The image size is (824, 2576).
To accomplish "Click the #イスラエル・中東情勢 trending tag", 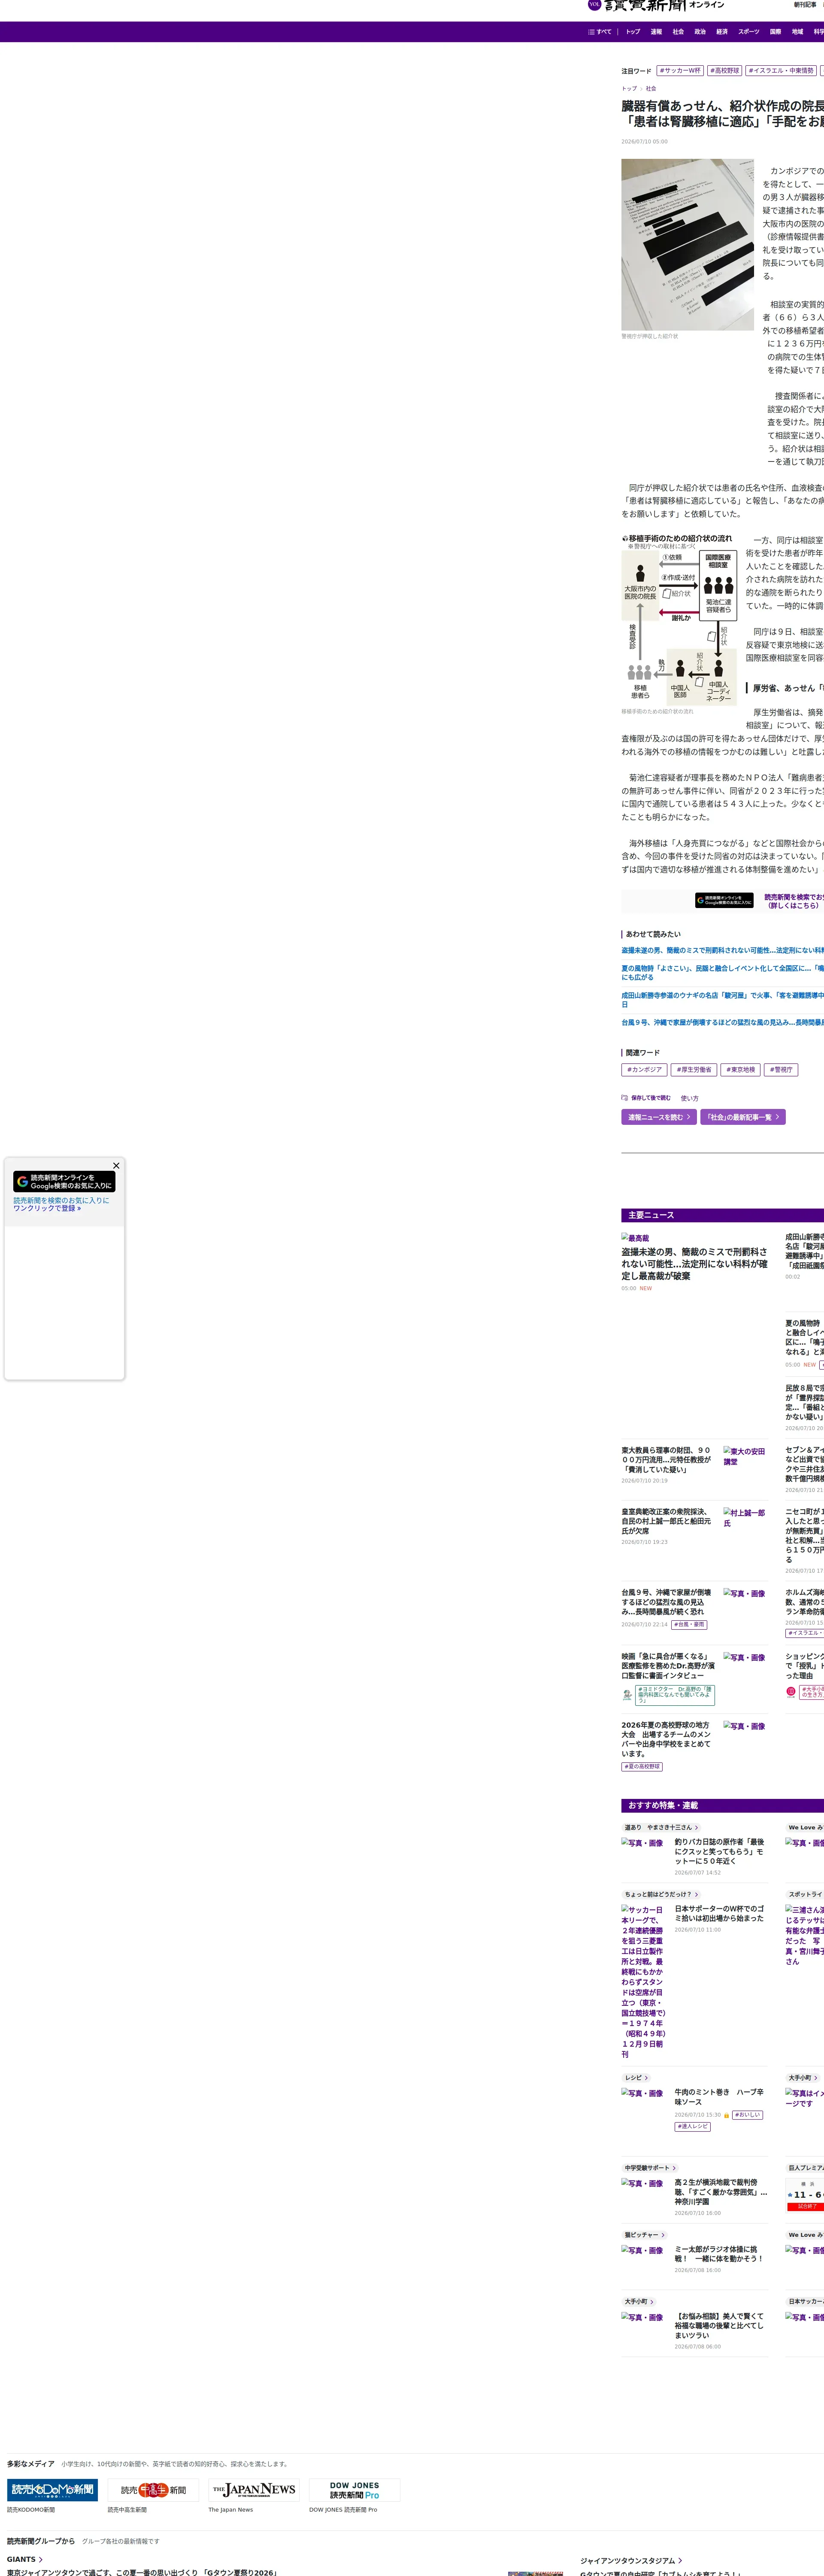I will (781, 71).
